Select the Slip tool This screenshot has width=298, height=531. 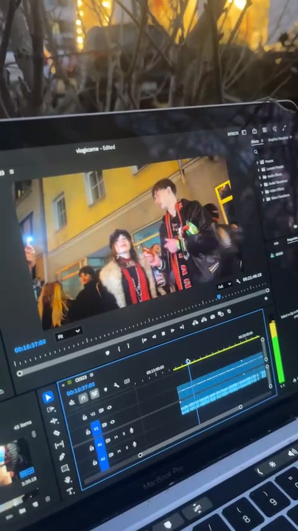(59, 445)
